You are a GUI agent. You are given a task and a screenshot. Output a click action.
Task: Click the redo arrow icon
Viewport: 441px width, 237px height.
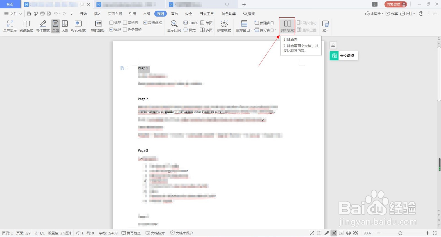click(x=64, y=14)
